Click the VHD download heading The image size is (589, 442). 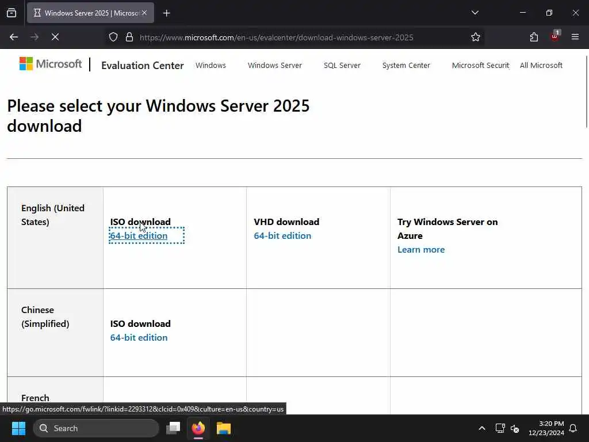286,222
